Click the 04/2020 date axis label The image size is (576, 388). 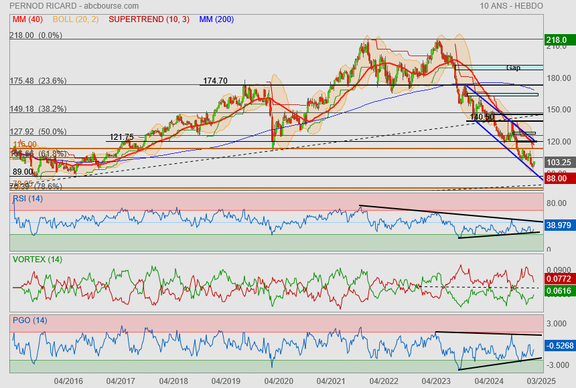click(x=279, y=381)
